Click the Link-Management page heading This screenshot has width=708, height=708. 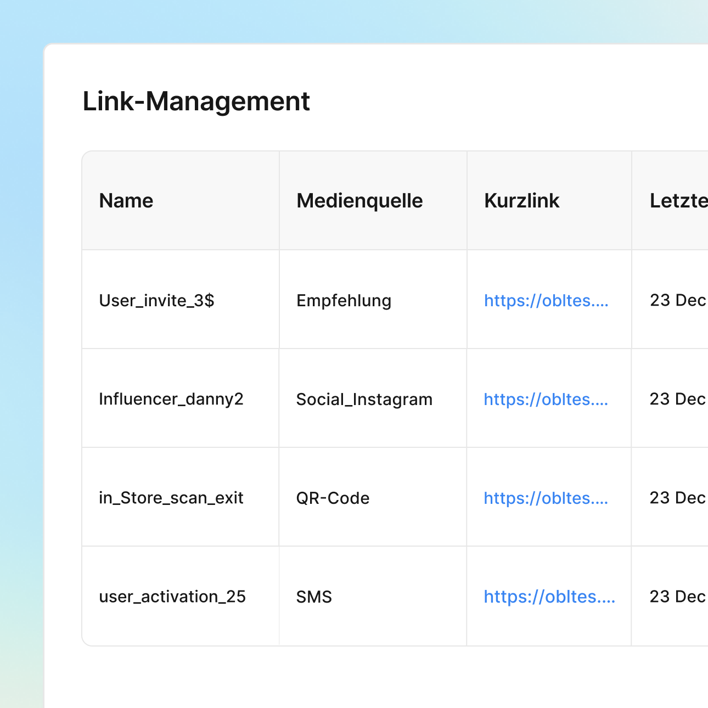pyautogui.click(x=196, y=102)
